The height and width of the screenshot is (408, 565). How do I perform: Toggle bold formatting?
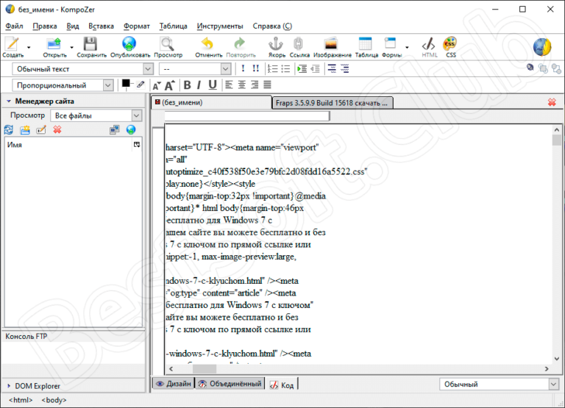(x=187, y=85)
